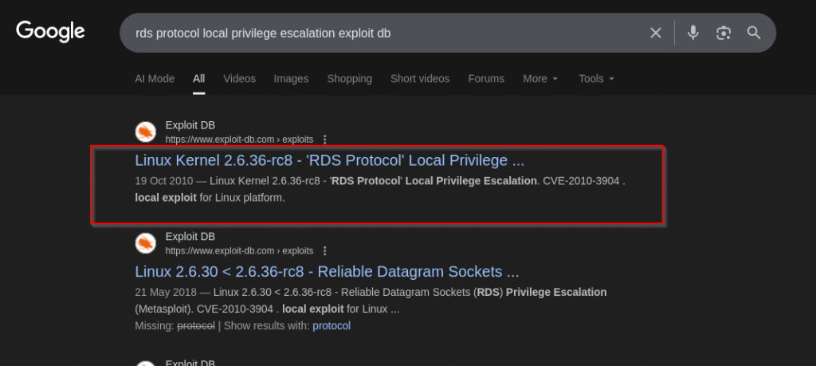Switch to AI Mode tab
The image size is (816, 366).
tap(155, 79)
